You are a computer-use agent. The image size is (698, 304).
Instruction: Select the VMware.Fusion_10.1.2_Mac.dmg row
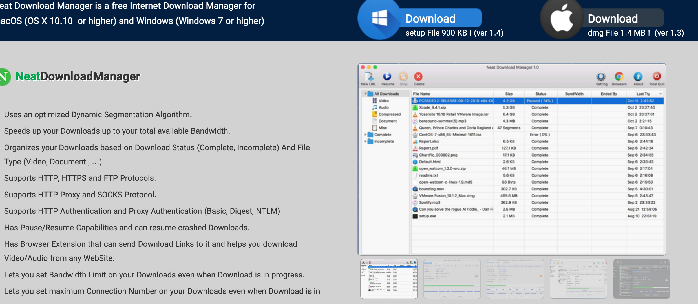538,195
